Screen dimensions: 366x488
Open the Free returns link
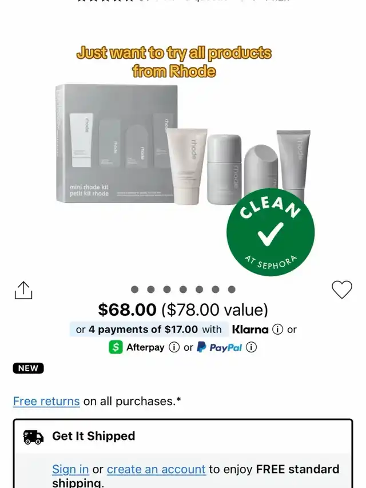(46, 401)
